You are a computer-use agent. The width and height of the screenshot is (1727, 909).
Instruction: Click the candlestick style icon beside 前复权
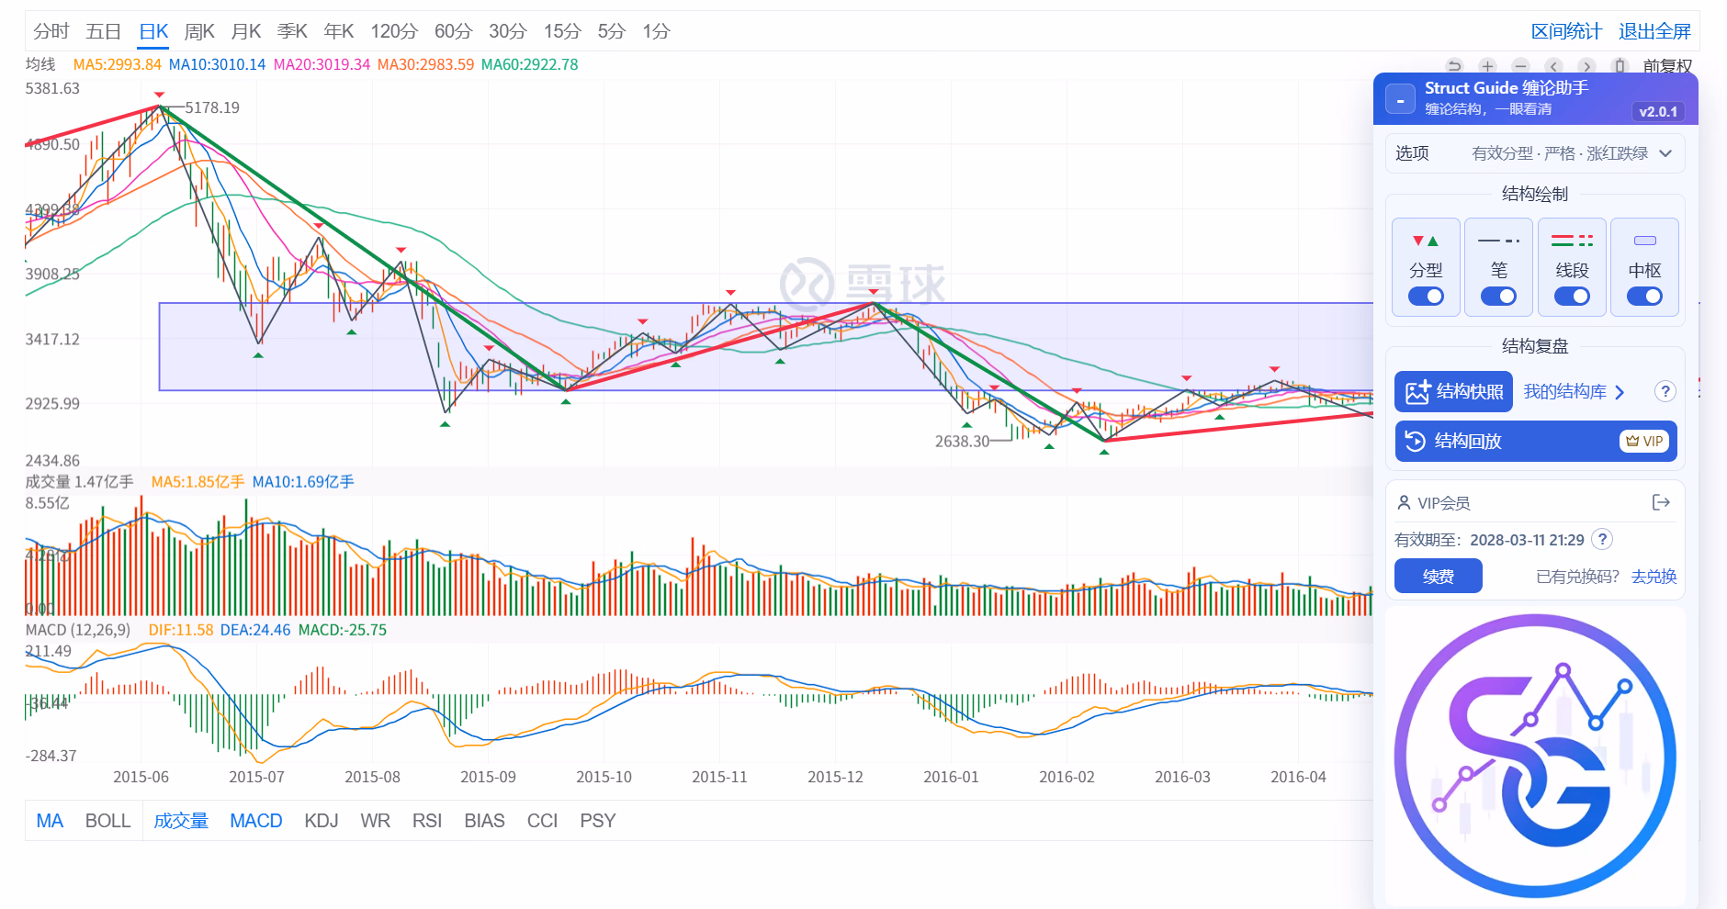1620,66
